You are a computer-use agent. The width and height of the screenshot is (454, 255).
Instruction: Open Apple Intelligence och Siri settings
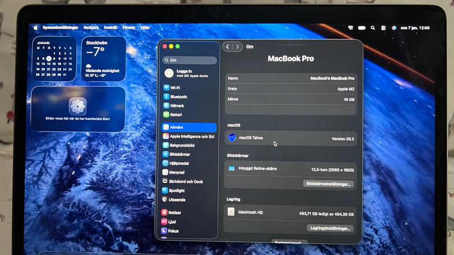(192, 136)
